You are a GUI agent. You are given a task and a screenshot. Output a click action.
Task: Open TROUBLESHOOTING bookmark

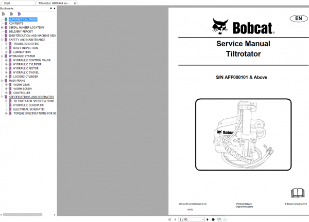click(26, 44)
